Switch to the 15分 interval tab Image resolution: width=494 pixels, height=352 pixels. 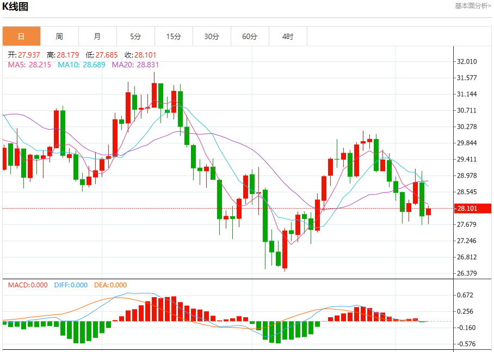click(x=174, y=36)
